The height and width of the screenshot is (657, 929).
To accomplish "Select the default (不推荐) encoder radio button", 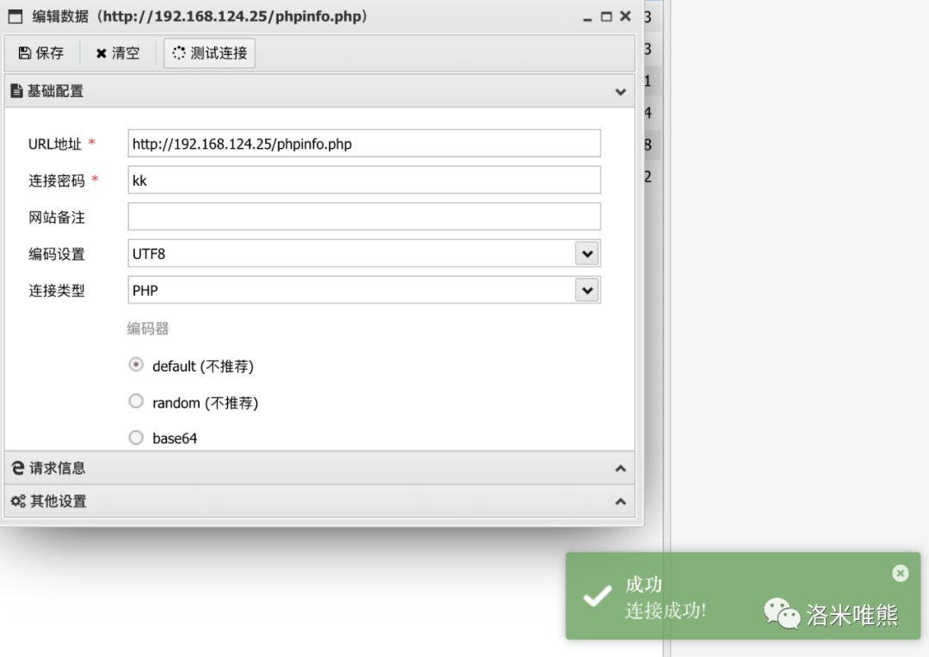I will (x=136, y=365).
